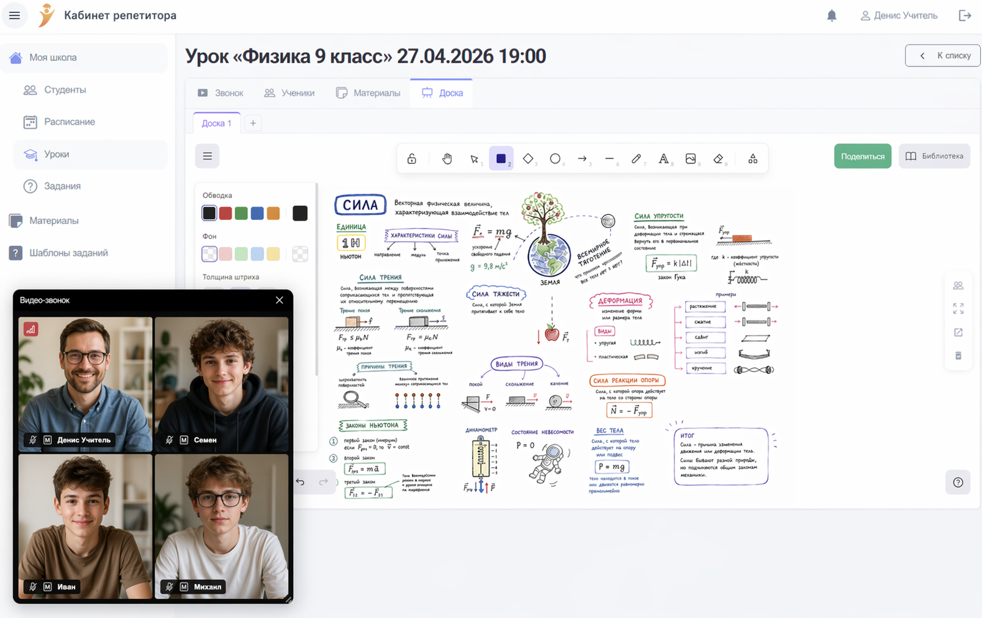The width and height of the screenshot is (982, 618).
Task: Close the Видео-звонок panel
Action: click(280, 300)
